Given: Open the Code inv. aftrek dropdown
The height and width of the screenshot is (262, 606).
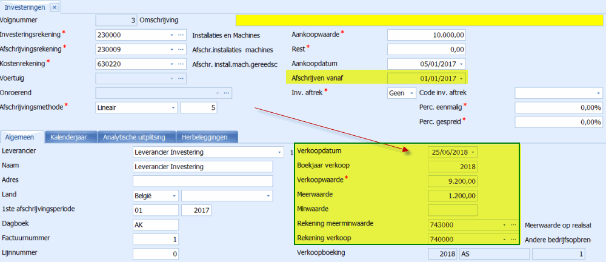Looking at the screenshot, I should 598,93.
